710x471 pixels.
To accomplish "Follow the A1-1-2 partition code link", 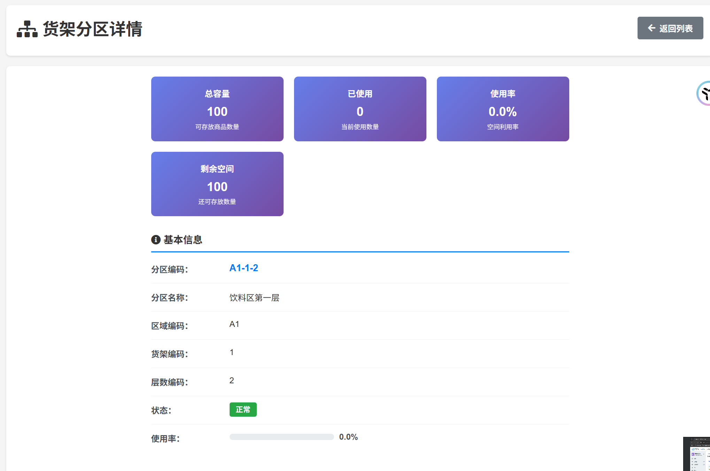I will (244, 268).
